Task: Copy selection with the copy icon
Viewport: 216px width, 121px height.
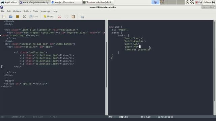Action: tap(67, 16)
